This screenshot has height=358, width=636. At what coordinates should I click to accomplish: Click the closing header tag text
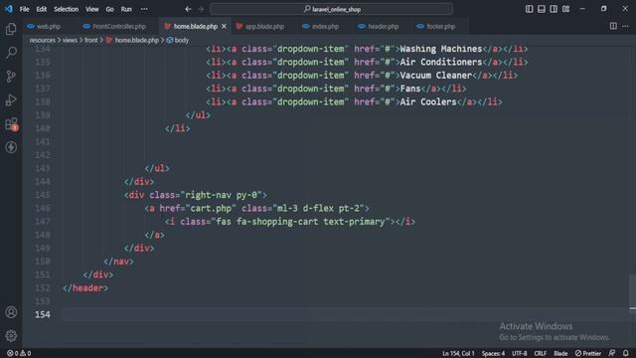click(85, 288)
